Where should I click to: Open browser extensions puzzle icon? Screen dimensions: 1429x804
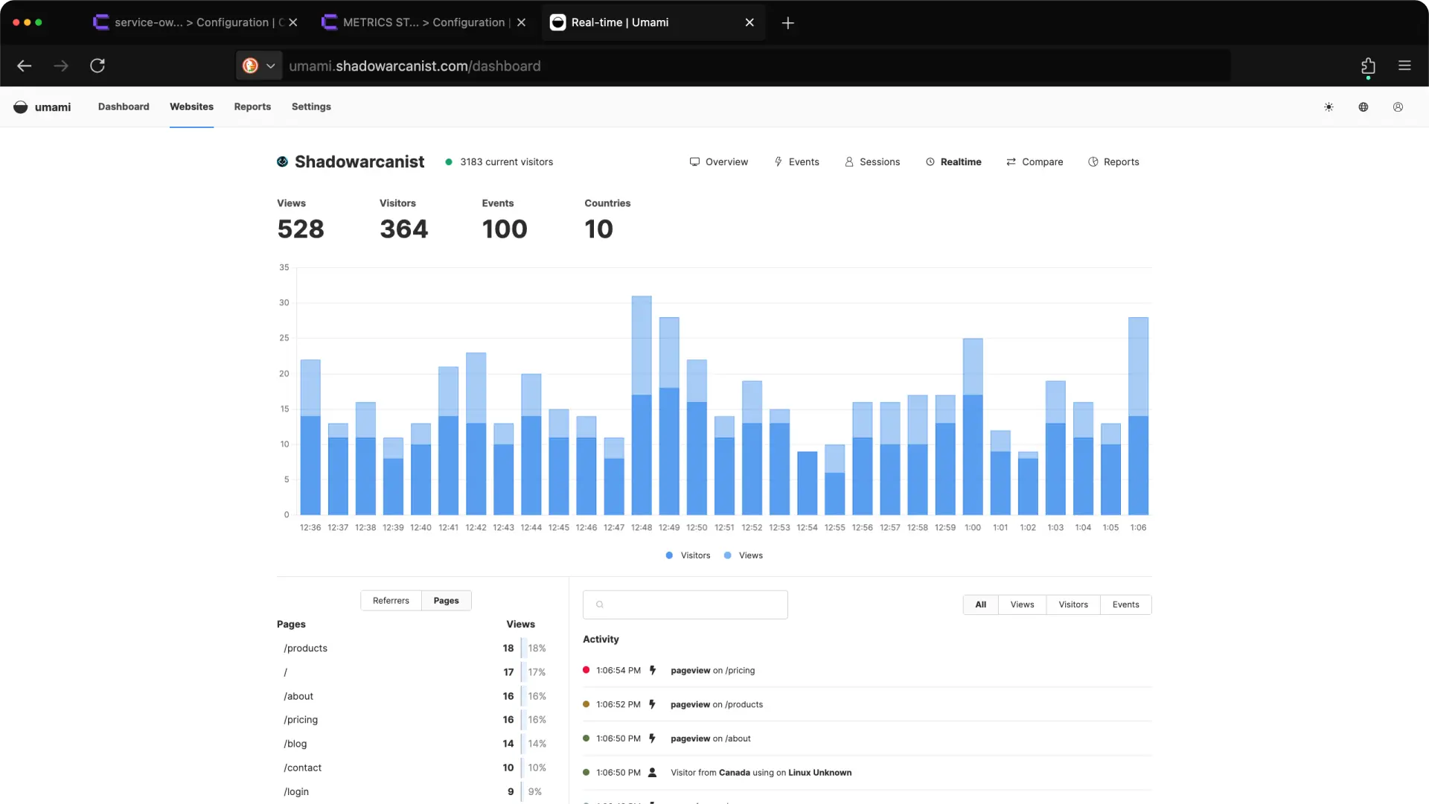[x=1368, y=66]
